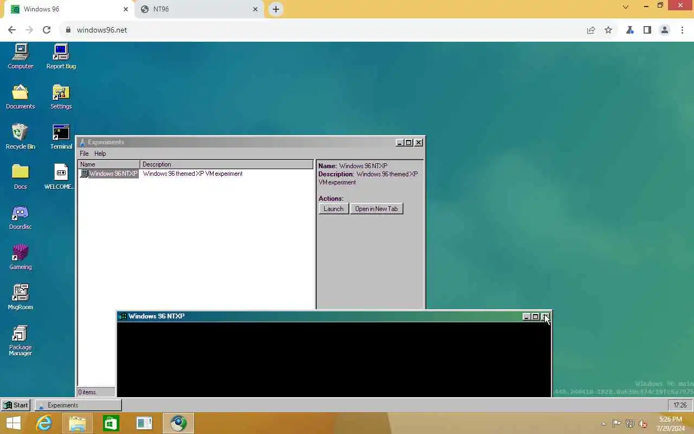This screenshot has width=694, height=434.
Task: Open the Action Center flag icon
Action: [616, 424]
